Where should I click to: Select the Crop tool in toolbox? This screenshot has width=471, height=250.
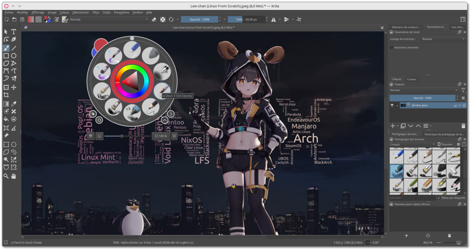point(6,96)
